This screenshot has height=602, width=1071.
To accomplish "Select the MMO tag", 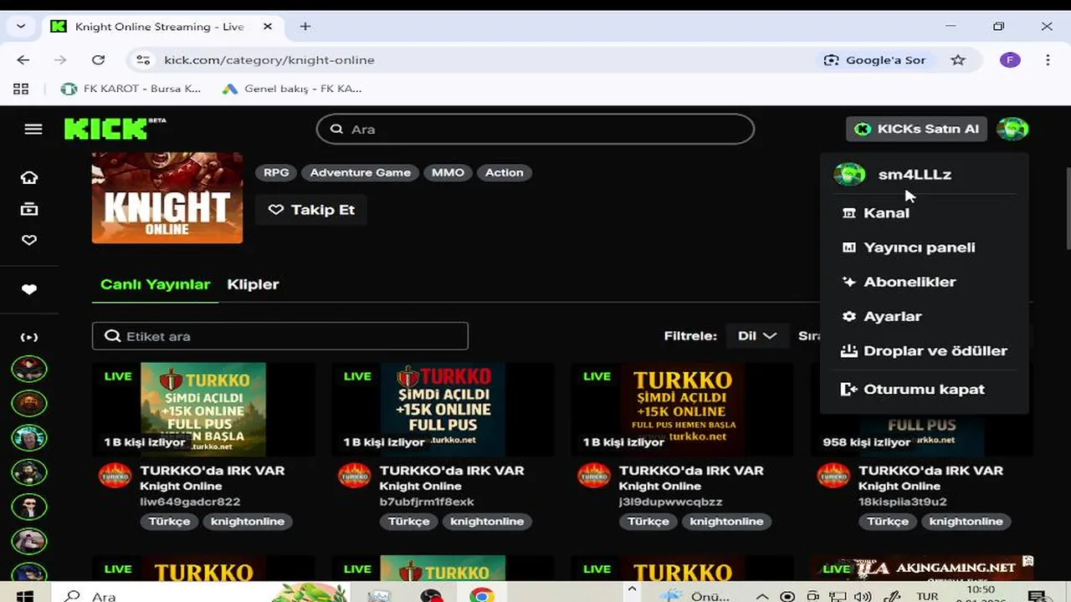I will pyautogui.click(x=448, y=172).
